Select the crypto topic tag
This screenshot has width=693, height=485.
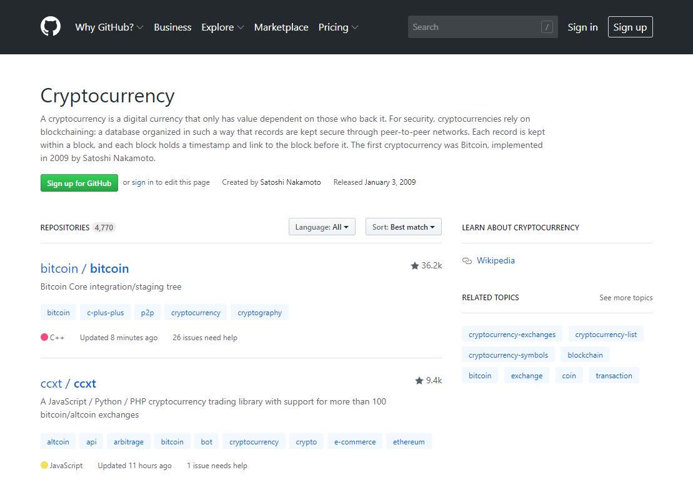[306, 441]
